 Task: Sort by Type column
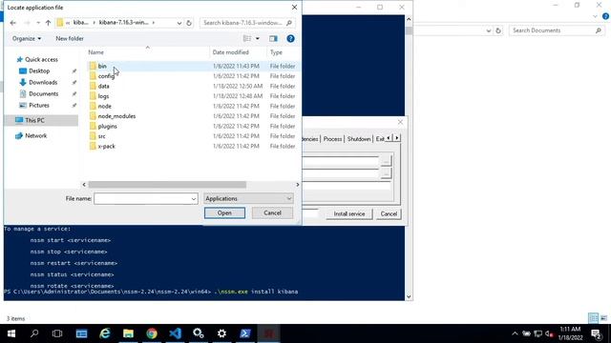[x=276, y=52]
